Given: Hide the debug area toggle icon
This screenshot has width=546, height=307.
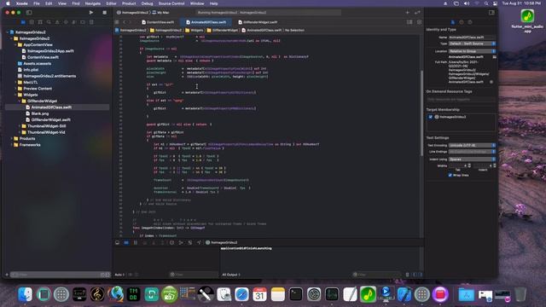Looking at the screenshot, I should click(118, 242).
